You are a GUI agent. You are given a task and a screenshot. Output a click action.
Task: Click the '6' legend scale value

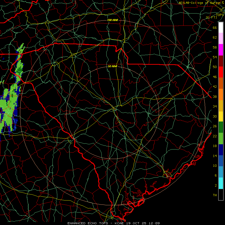click(216, 175)
